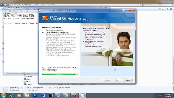Screen dimensions: 174x98
Task: Open Windows Media Player taskbar icon
Action: pyautogui.click(x=19, y=96)
